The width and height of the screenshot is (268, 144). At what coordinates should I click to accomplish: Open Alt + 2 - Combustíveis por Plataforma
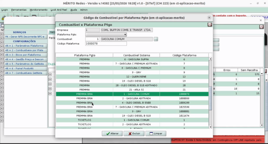coord(26,50)
